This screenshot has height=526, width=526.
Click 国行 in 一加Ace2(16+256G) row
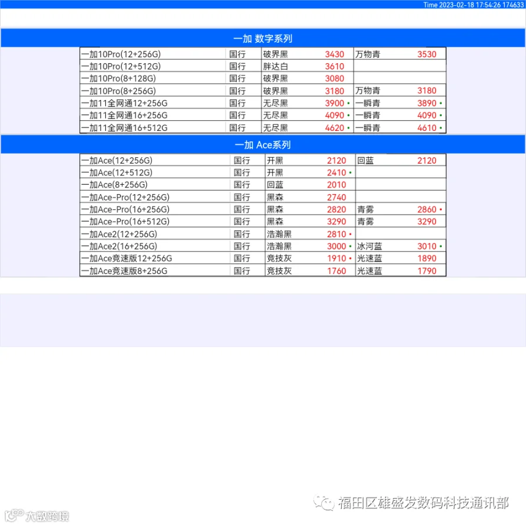(241, 246)
